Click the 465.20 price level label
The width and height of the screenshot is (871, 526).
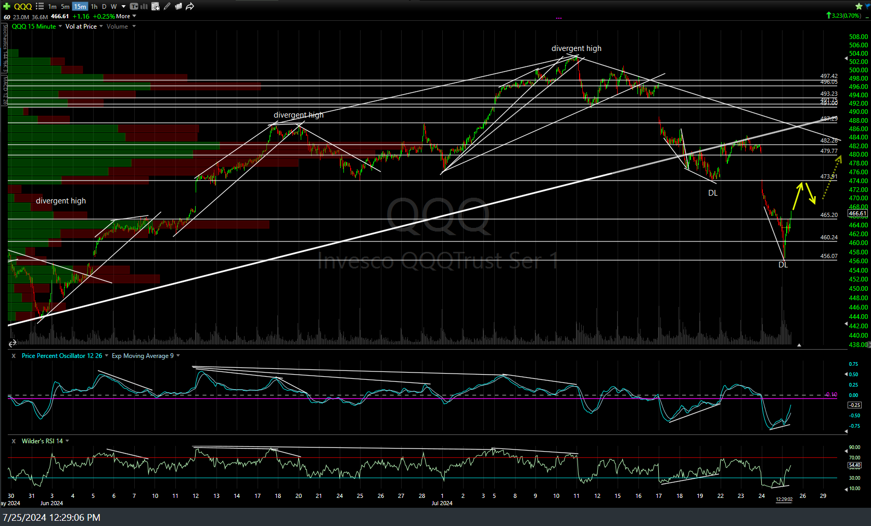point(829,215)
